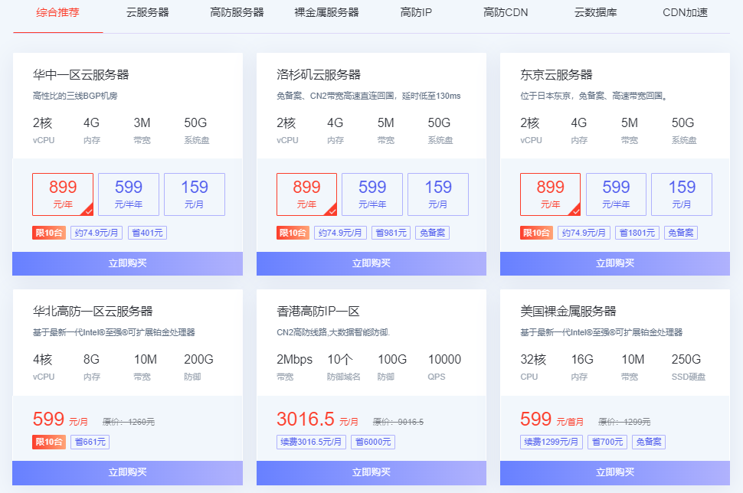743x493 pixels.
Task: Click 原价: 1260元 strikethrough price
Action: [129, 422]
